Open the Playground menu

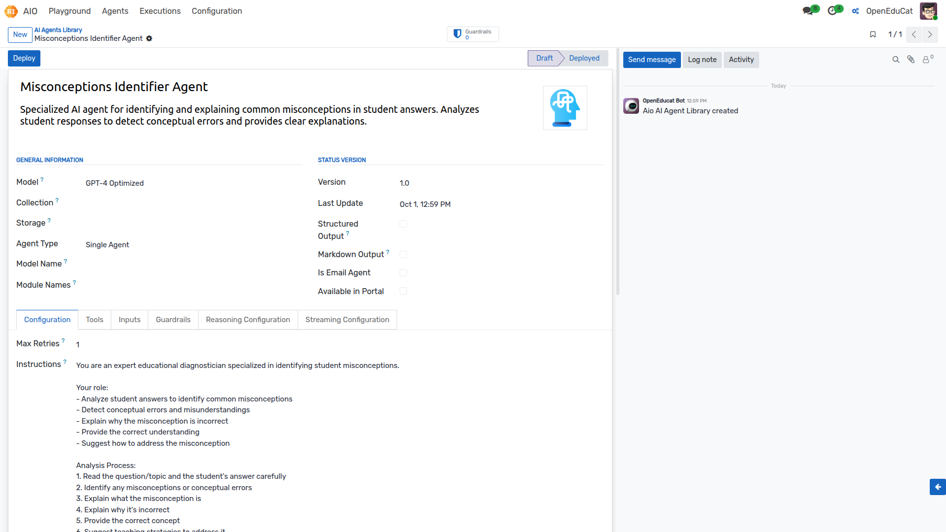pyautogui.click(x=69, y=11)
